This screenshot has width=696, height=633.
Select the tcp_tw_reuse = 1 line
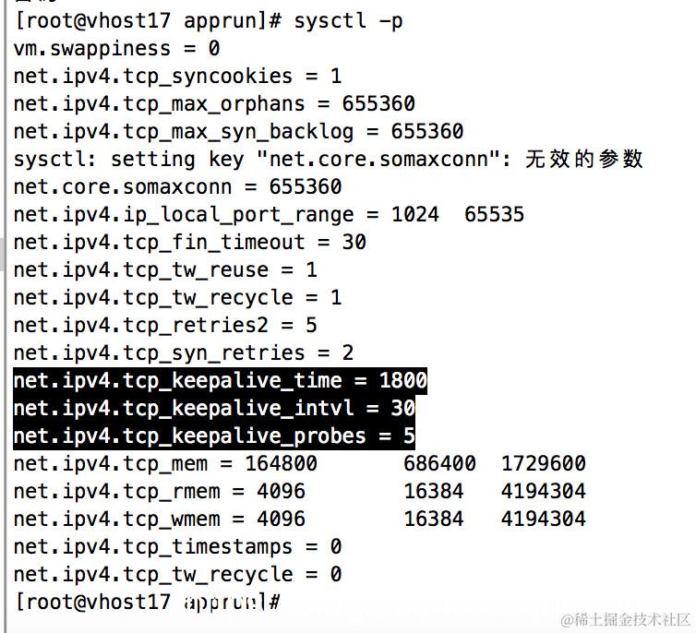[x=165, y=270]
